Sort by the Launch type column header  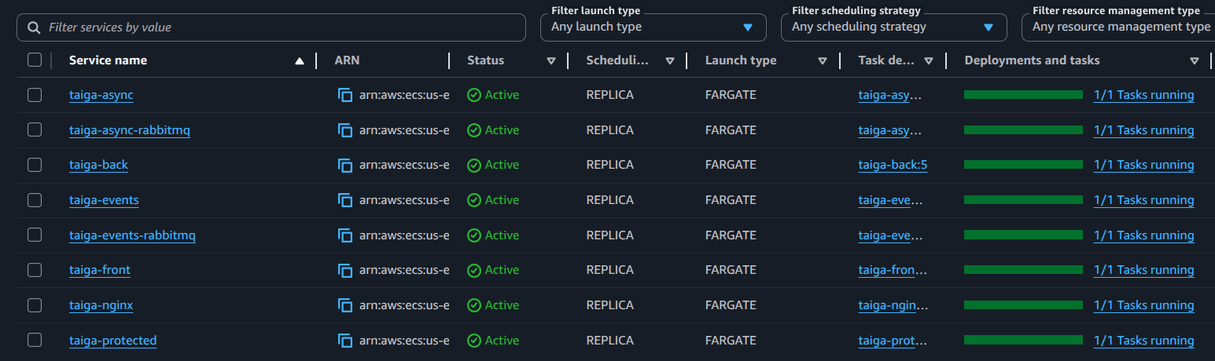(822, 60)
